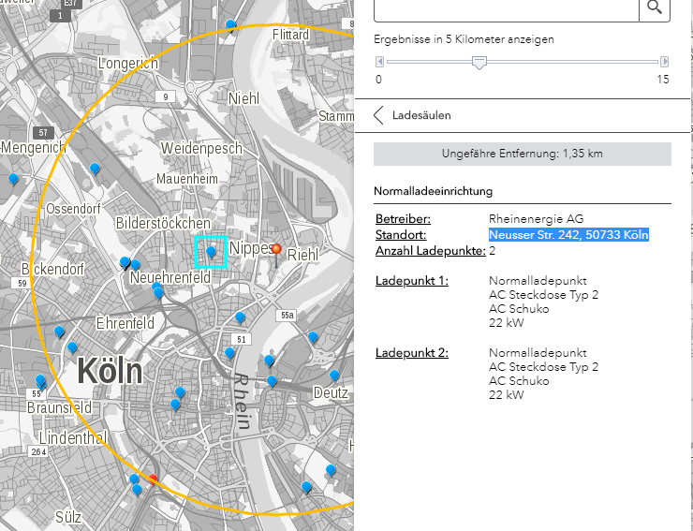Click the blue marker near Flittard
This screenshot has width=693, height=531.
point(244,25)
